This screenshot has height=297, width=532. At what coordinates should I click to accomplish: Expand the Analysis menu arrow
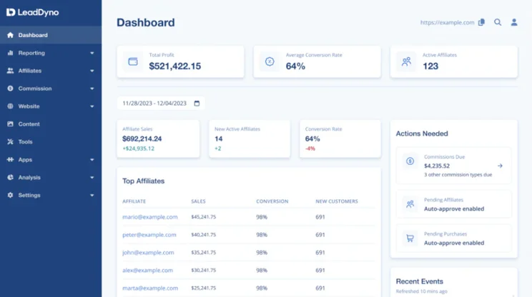point(92,178)
